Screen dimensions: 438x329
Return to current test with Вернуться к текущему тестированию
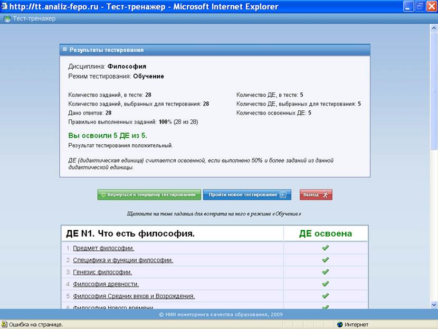(149, 194)
